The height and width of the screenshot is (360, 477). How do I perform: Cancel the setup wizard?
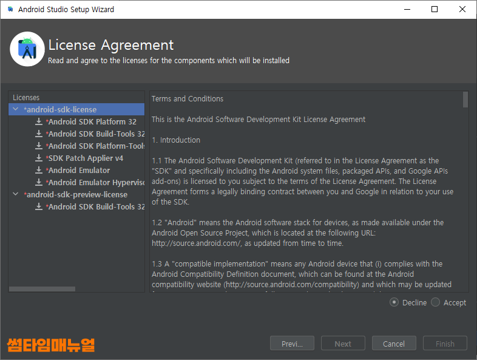pyautogui.click(x=394, y=343)
